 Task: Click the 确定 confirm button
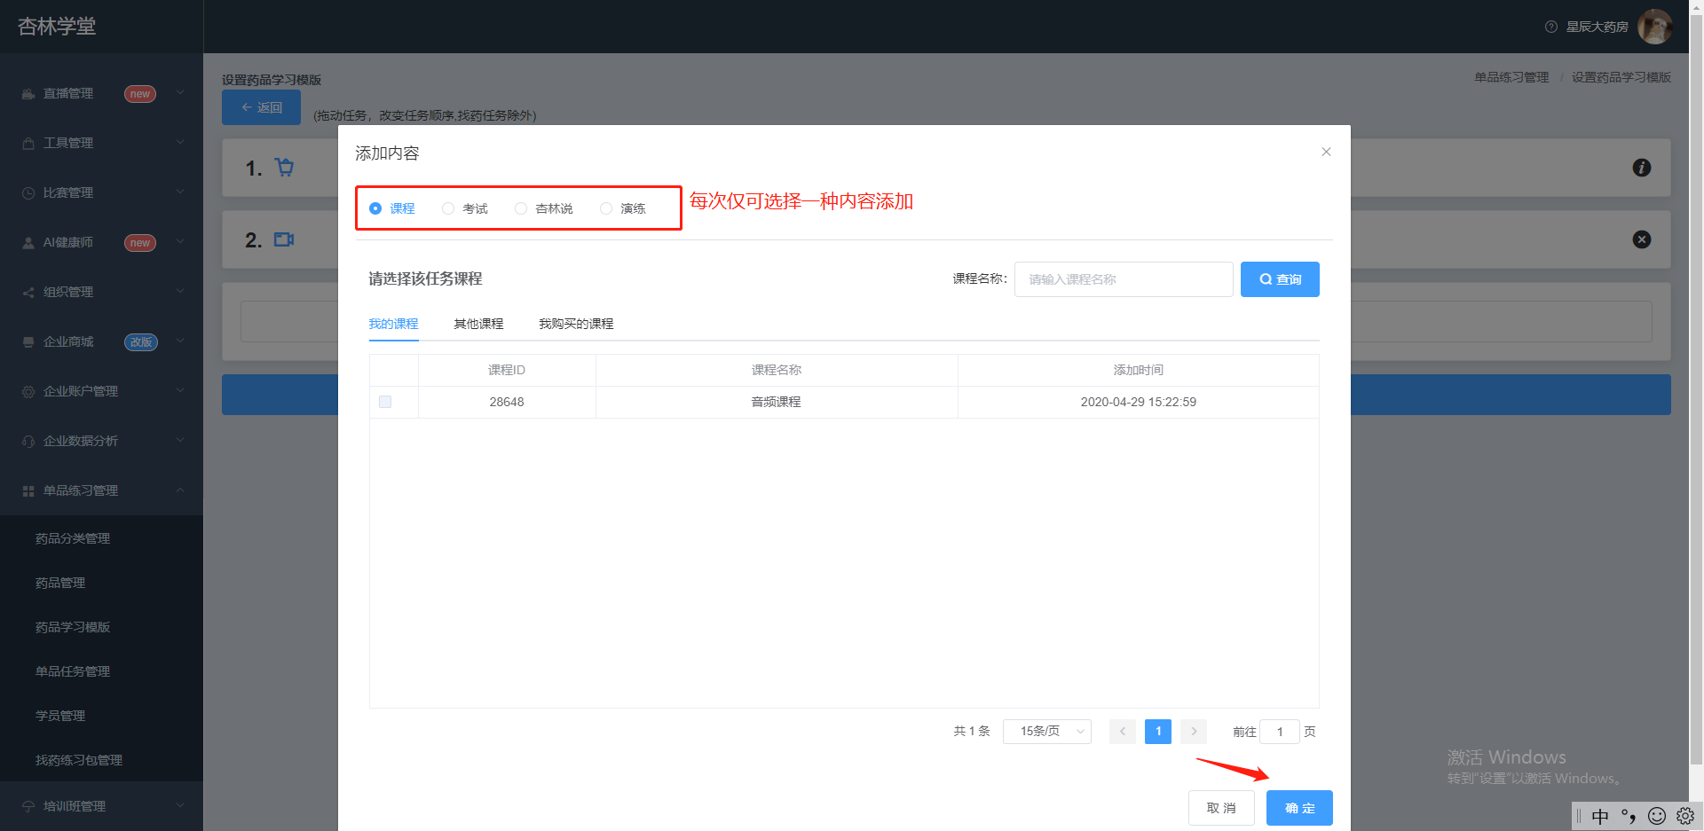click(x=1299, y=808)
